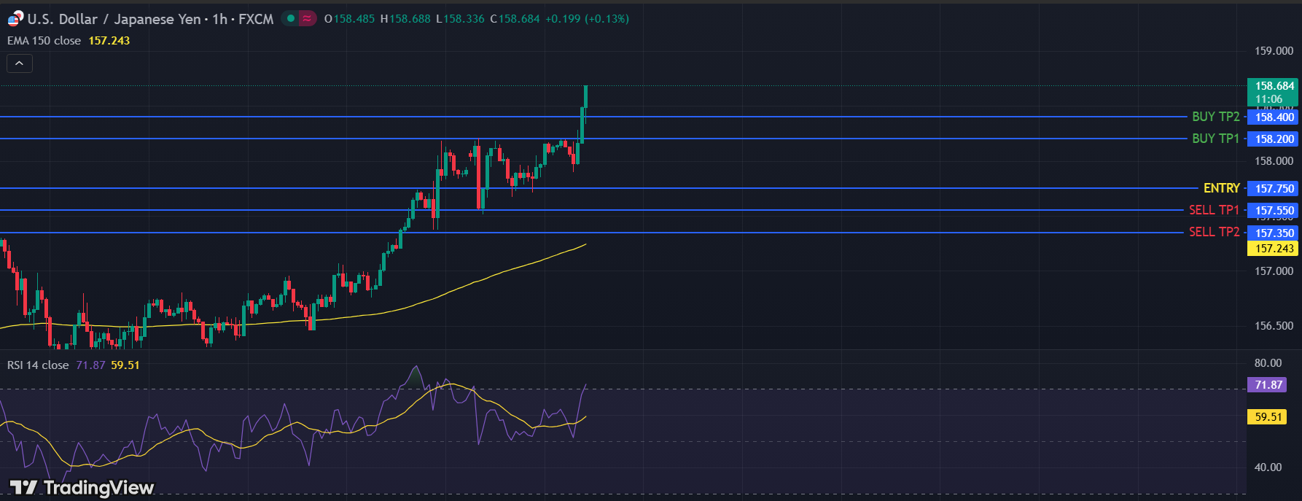
Task: Click the latest green candle at chart top
Action: 585,97
